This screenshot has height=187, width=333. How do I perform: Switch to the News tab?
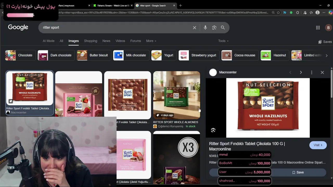106,41
